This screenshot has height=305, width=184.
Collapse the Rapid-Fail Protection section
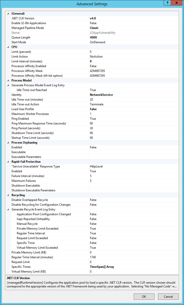(x=8, y=162)
